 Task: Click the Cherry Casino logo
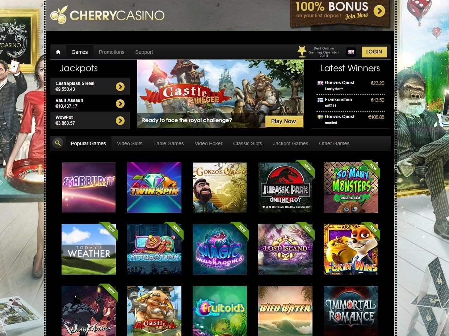click(107, 14)
